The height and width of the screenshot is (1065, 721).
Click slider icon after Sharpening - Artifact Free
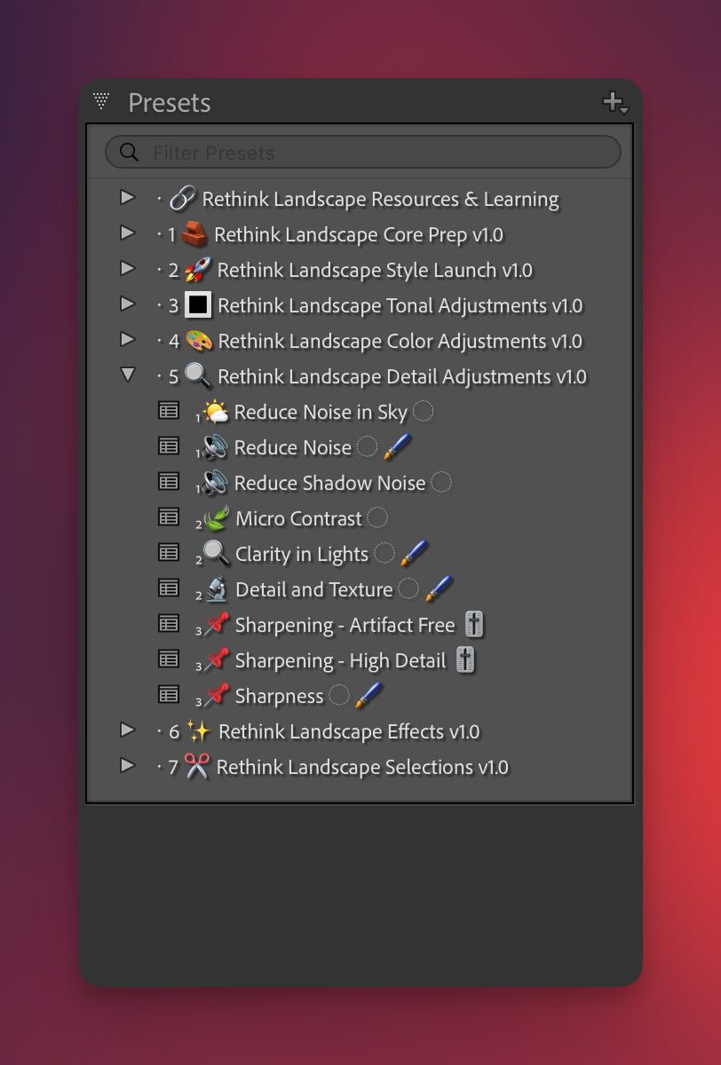pos(474,625)
